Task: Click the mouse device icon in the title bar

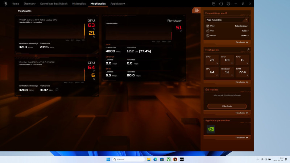Action: pos(214,4)
